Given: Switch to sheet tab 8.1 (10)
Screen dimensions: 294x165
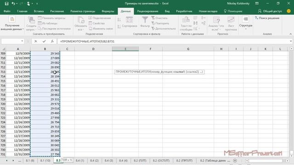Looking at the screenshot, I should 45,161.
